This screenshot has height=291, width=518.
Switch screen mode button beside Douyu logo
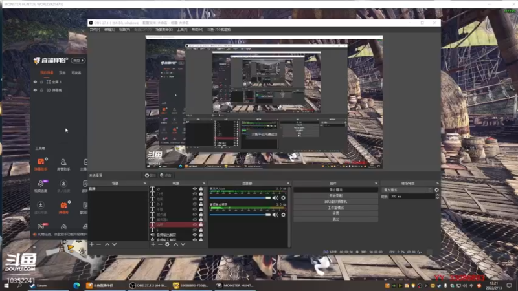coord(78,60)
